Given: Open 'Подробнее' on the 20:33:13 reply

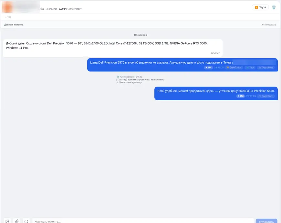Looking at the screenshot, I should (x=266, y=96).
